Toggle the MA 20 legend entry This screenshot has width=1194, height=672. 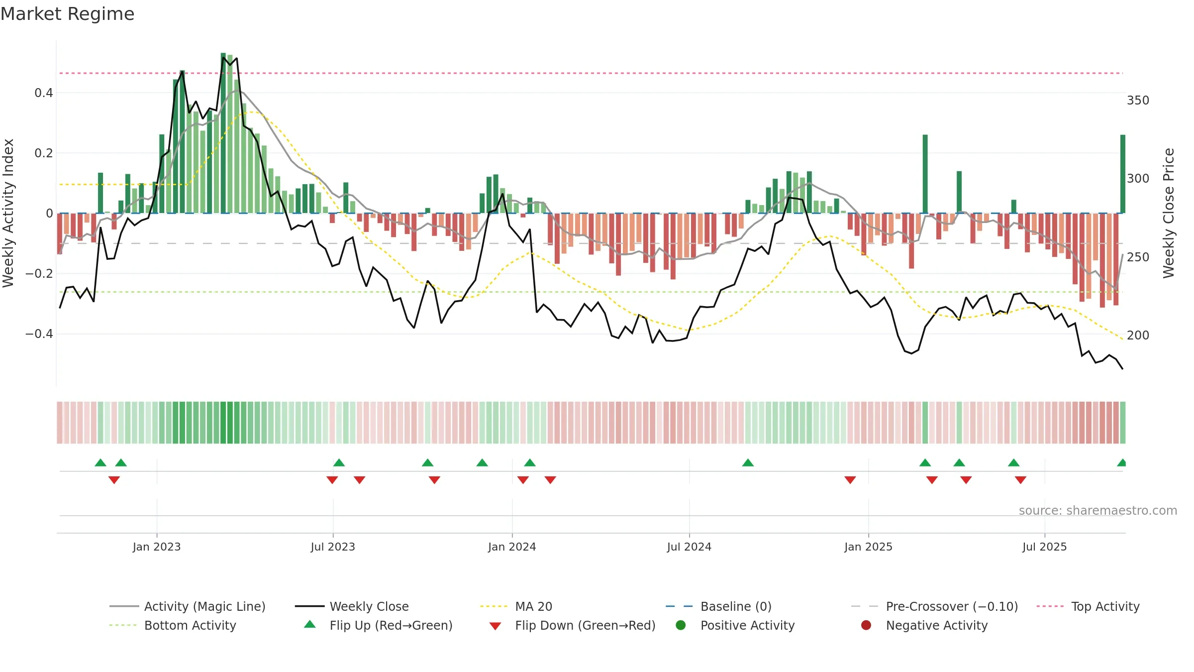point(516,606)
